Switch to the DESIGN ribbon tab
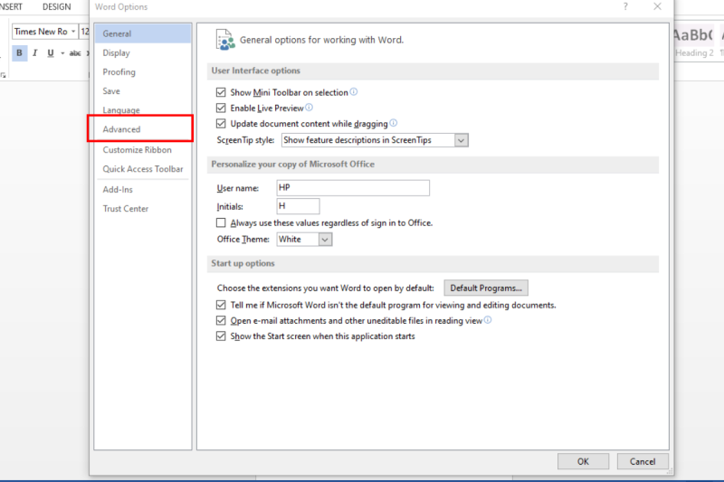Image resolution: width=724 pixels, height=482 pixels. tap(57, 7)
